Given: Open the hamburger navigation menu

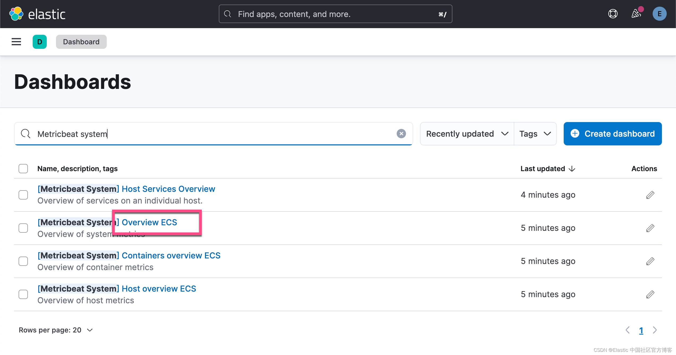Looking at the screenshot, I should pyautogui.click(x=16, y=42).
